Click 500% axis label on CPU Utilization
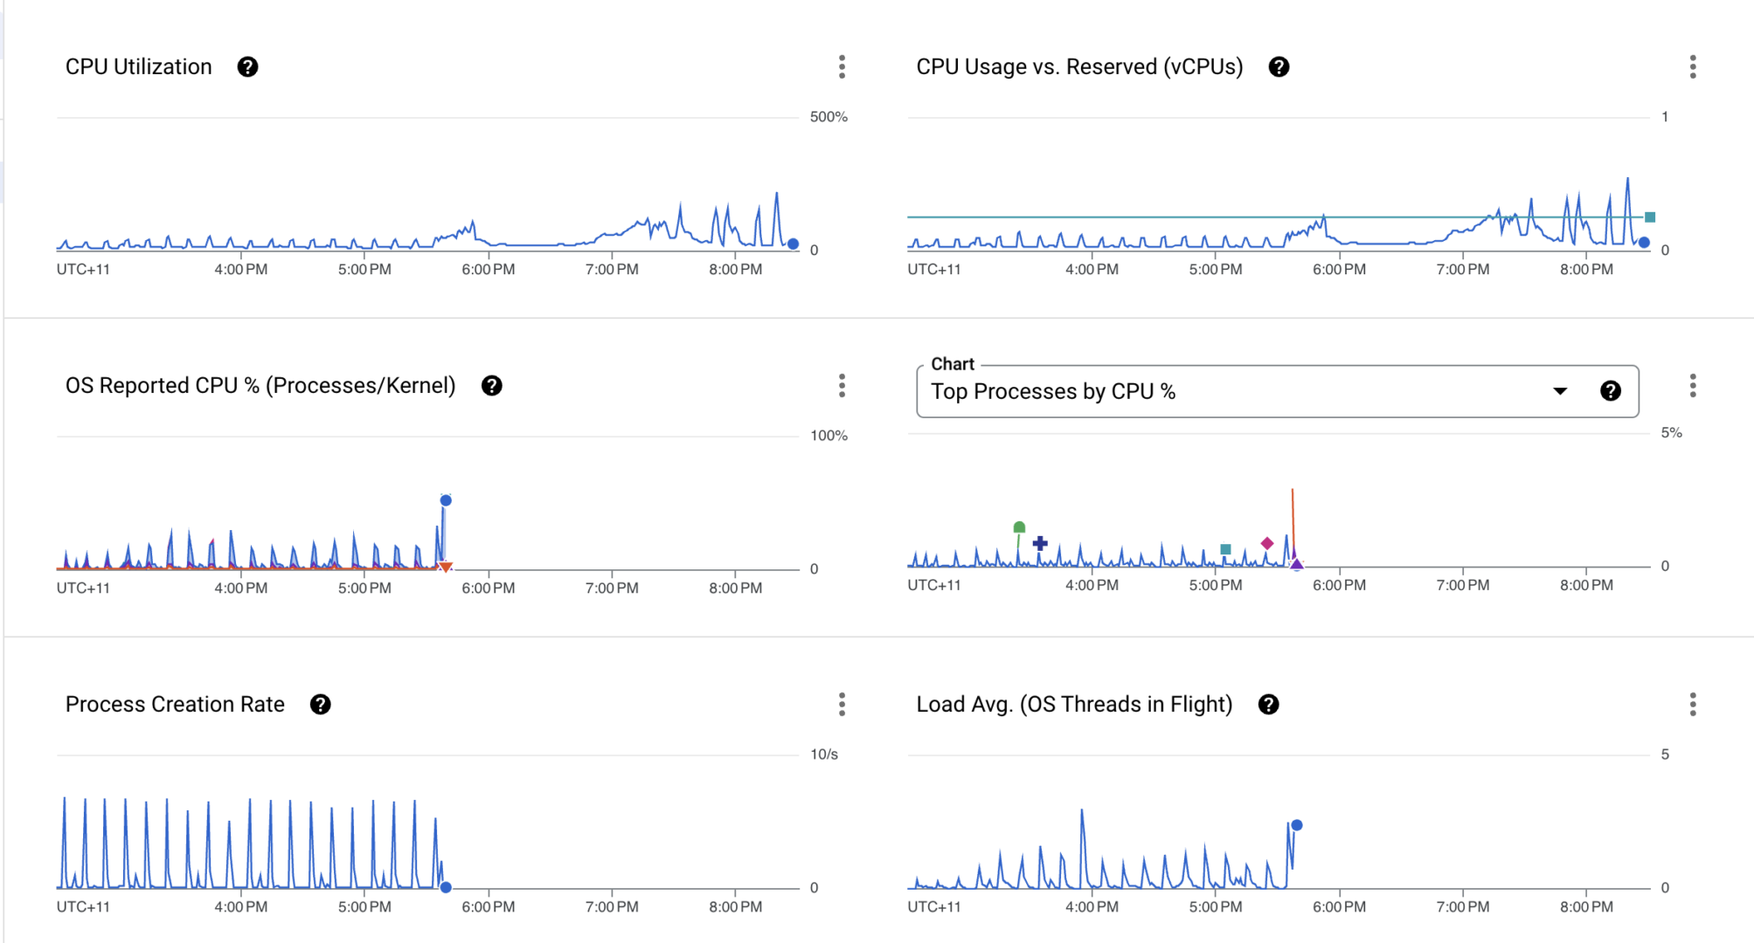1754x943 pixels. pyautogui.click(x=828, y=117)
